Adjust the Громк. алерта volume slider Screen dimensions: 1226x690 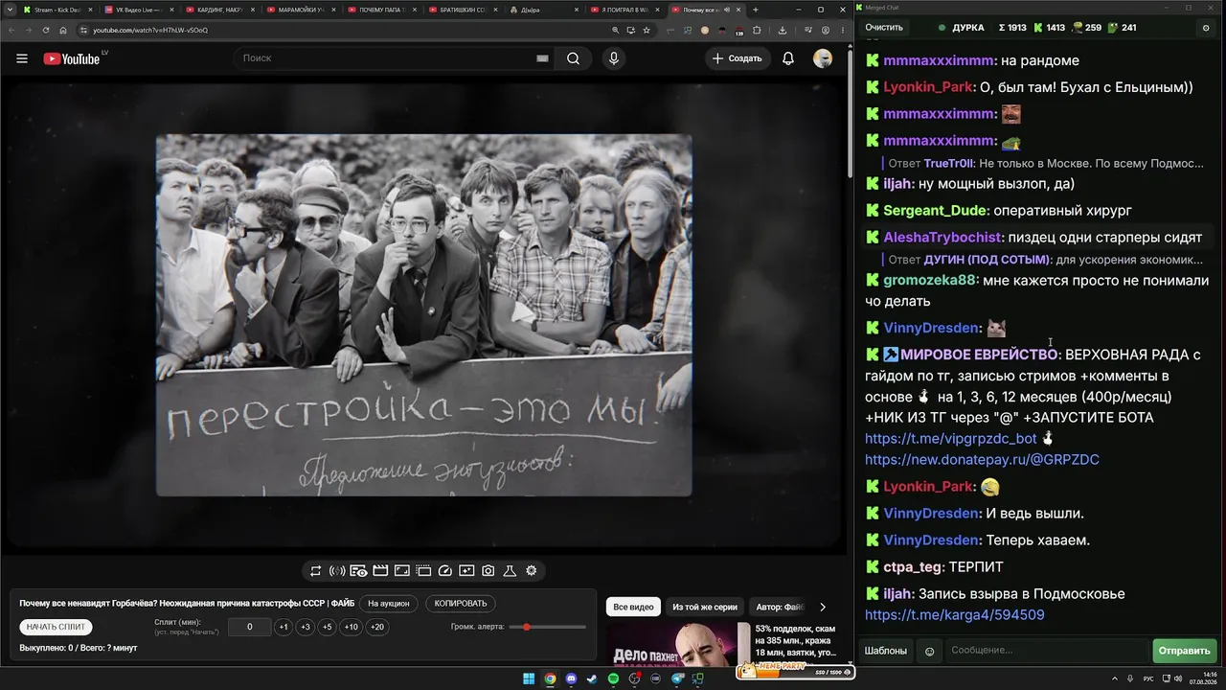click(548, 627)
